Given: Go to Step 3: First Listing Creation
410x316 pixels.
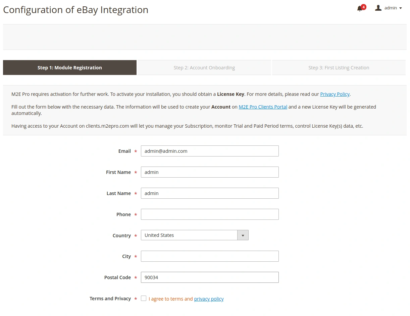Looking at the screenshot, I should point(339,68).
